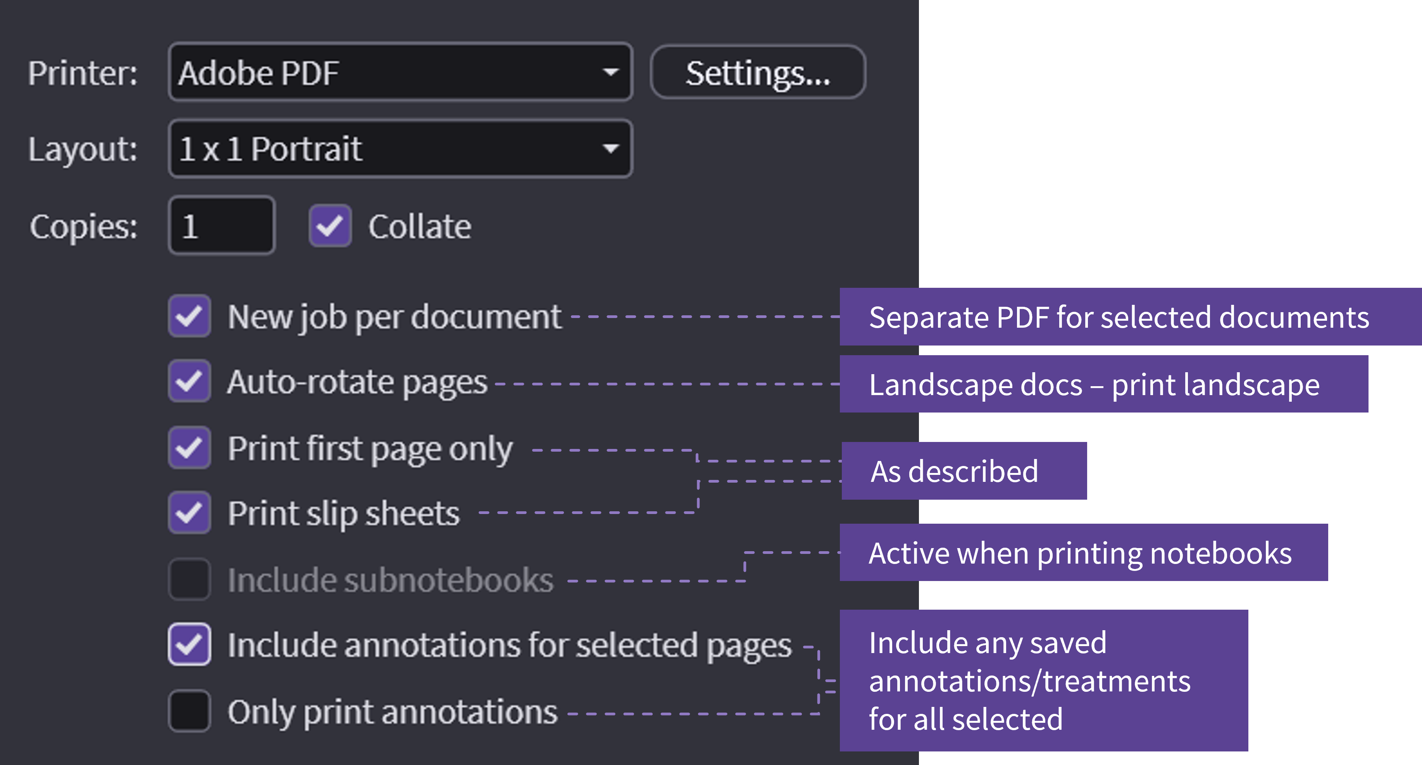Image resolution: width=1422 pixels, height=765 pixels.
Task: Uncheck Print first page only
Action: click(190, 447)
